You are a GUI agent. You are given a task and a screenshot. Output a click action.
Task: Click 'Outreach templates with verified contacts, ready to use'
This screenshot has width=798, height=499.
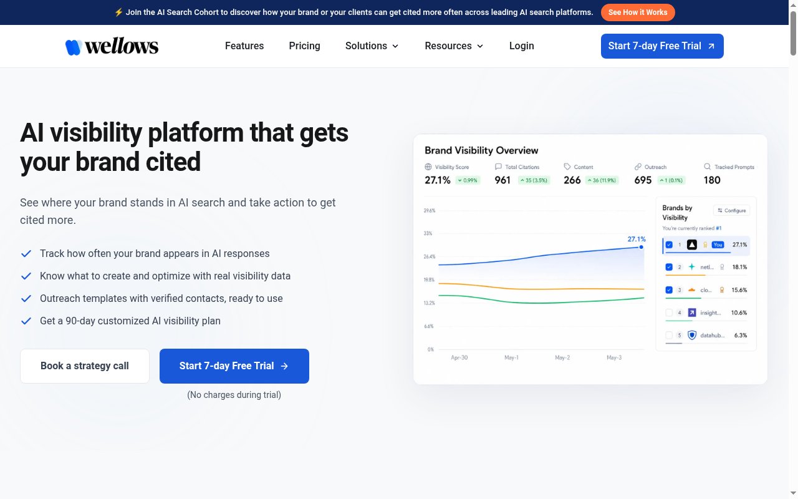(161, 299)
